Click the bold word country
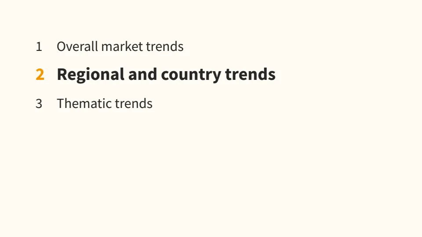 pyautogui.click(x=191, y=75)
